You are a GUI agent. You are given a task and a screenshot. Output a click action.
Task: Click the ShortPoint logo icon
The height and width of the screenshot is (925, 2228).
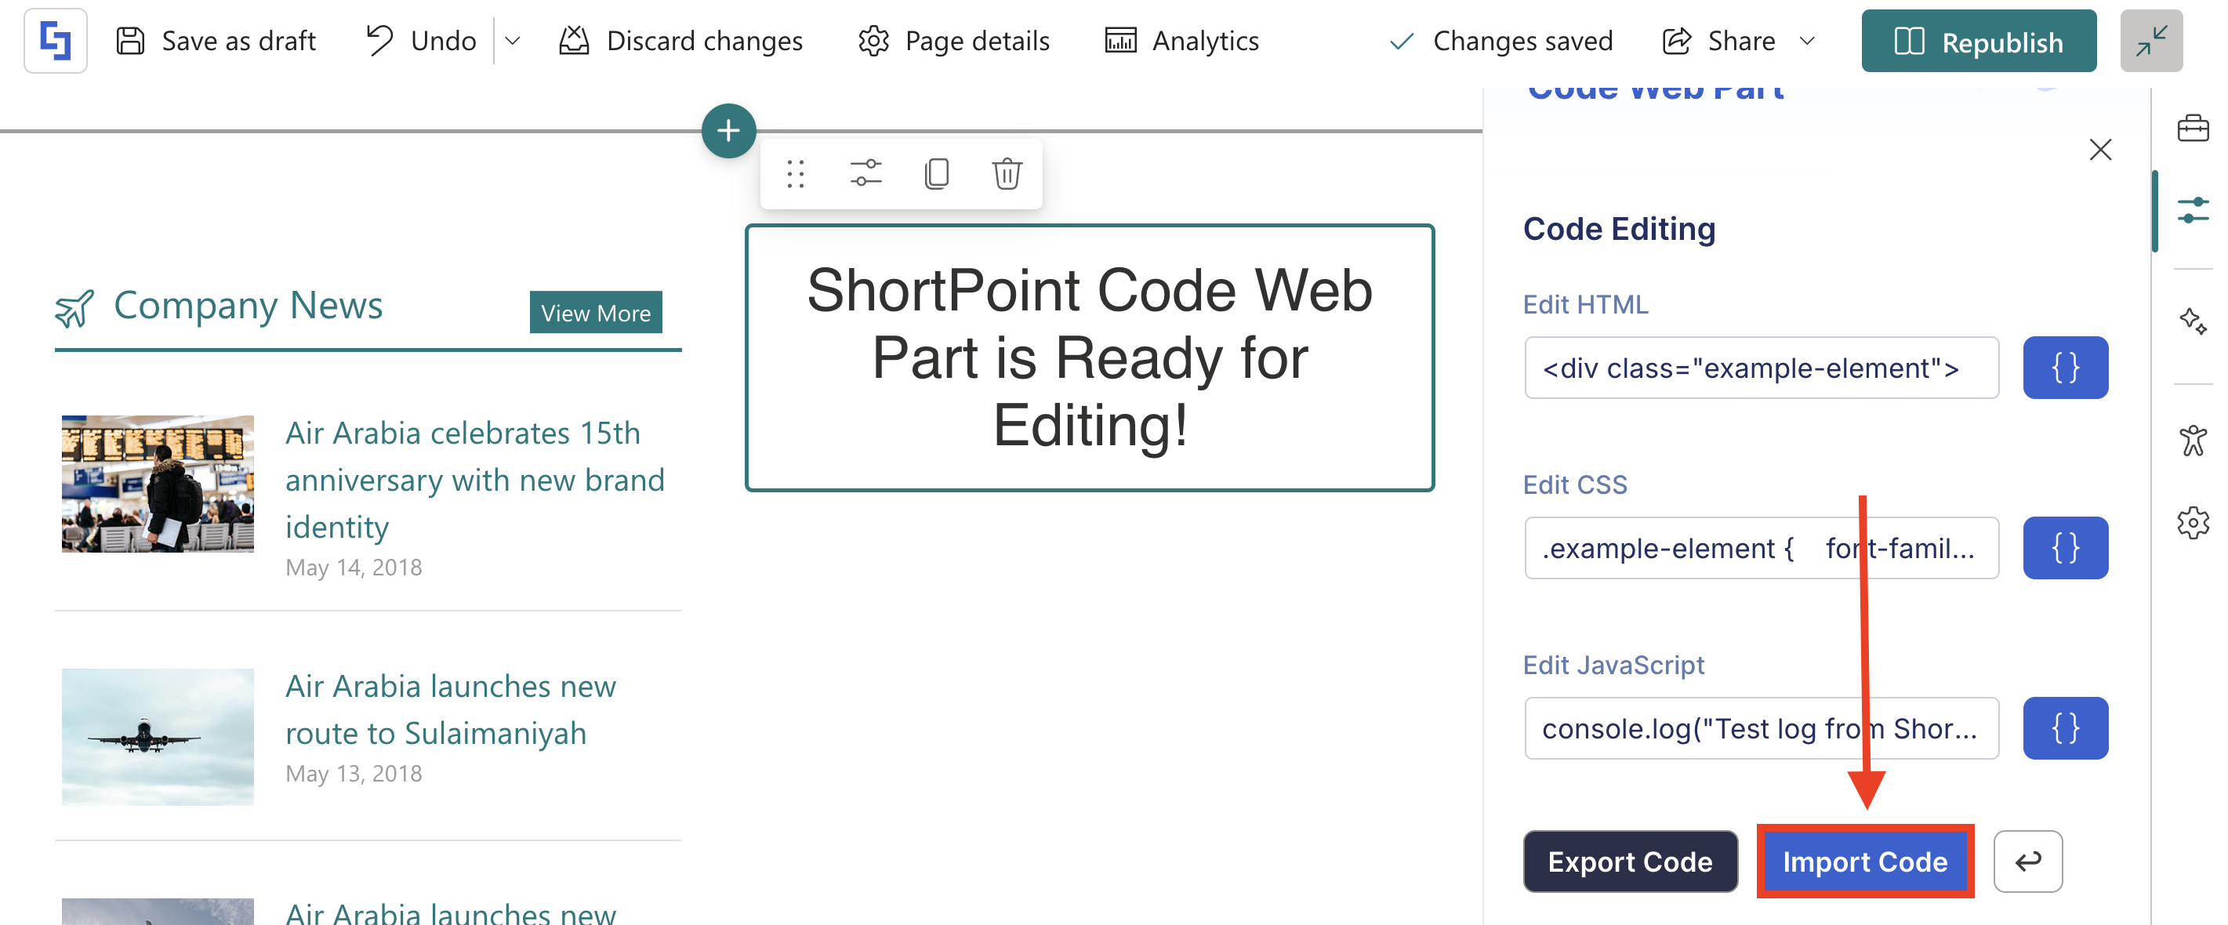(56, 41)
